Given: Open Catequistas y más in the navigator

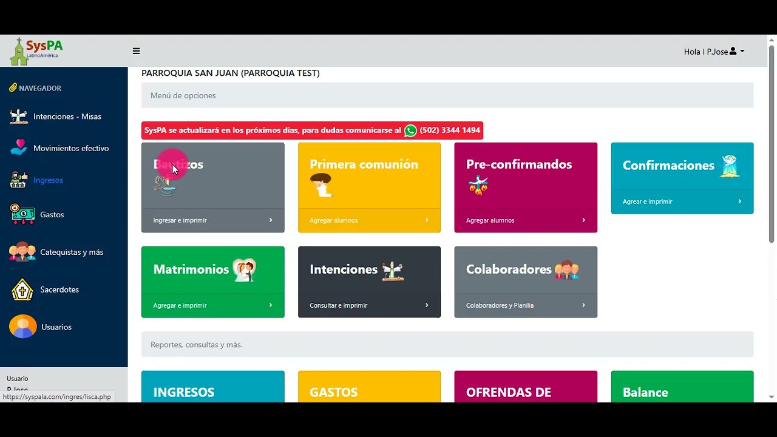Looking at the screenshot, I should click(x=72, y=252).
